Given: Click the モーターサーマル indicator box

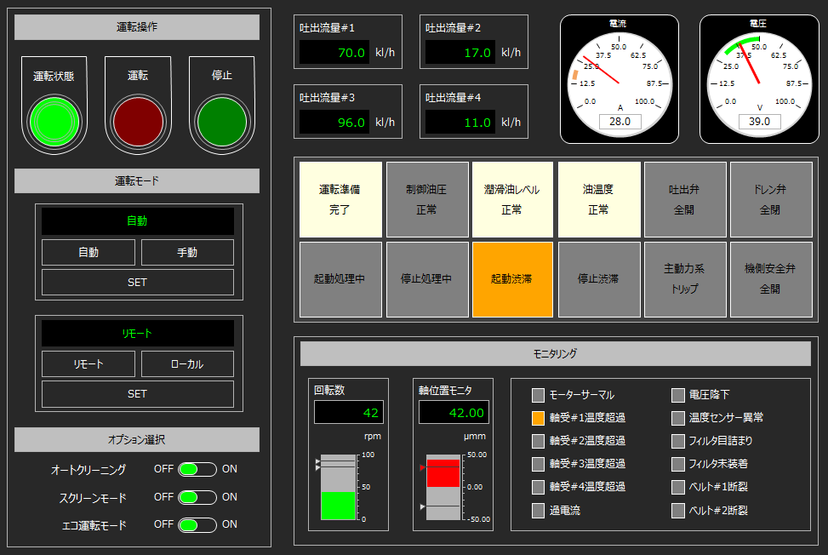Looking at the screenshot, I should [538, 395].
